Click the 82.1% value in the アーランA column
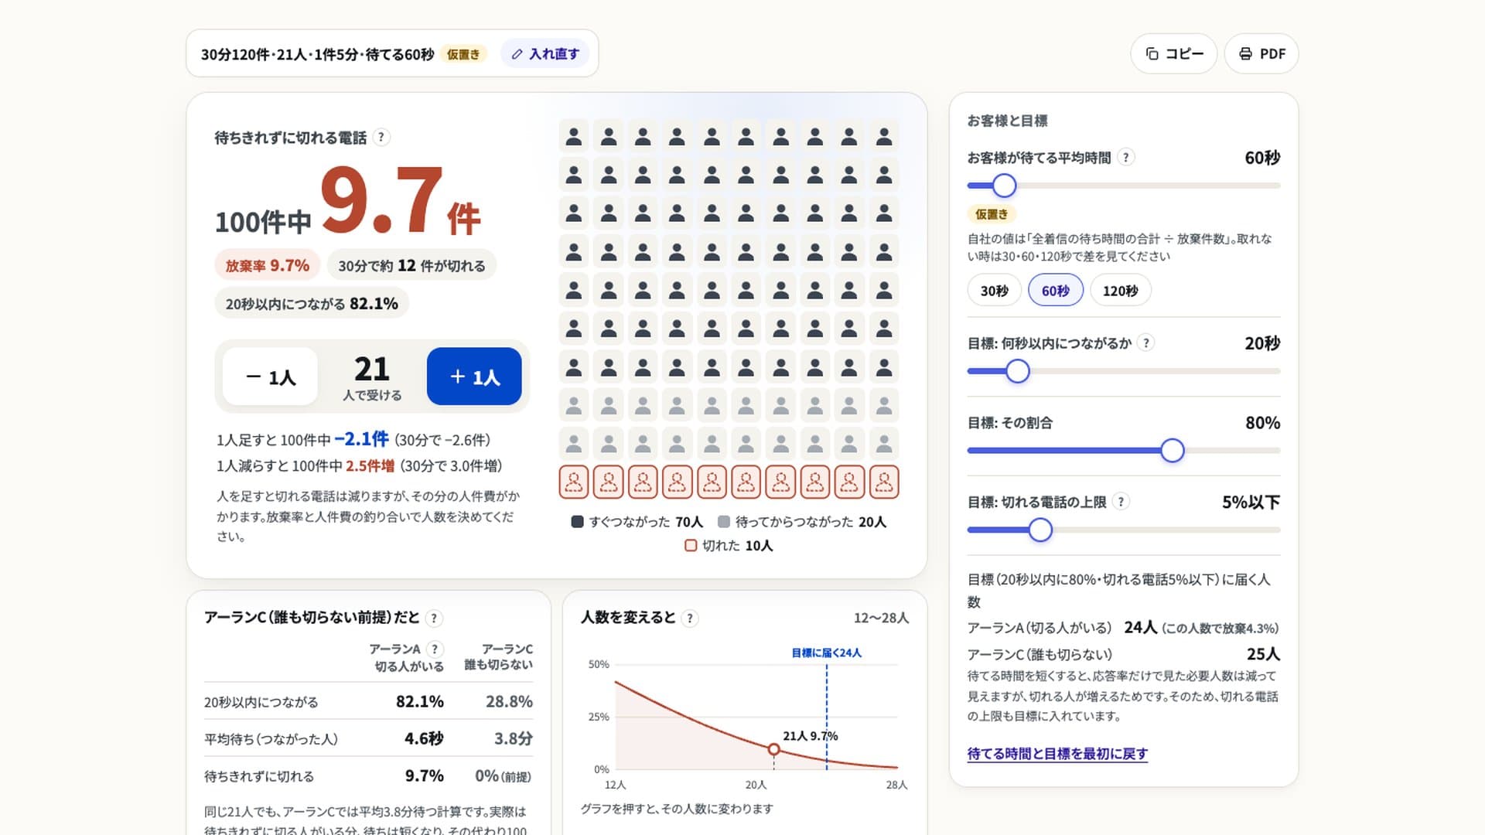This screenshot has width=1485, height=835. (420, 701)
